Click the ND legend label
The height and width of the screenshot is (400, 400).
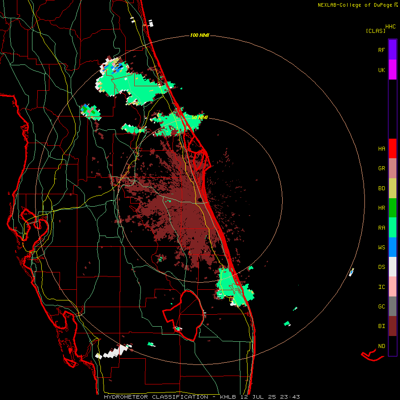(x=381, y=346)
